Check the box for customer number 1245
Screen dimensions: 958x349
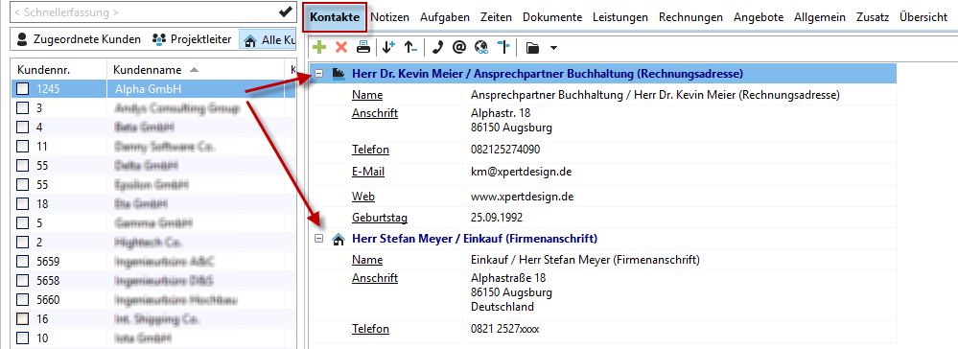click(x=23, y=89)
